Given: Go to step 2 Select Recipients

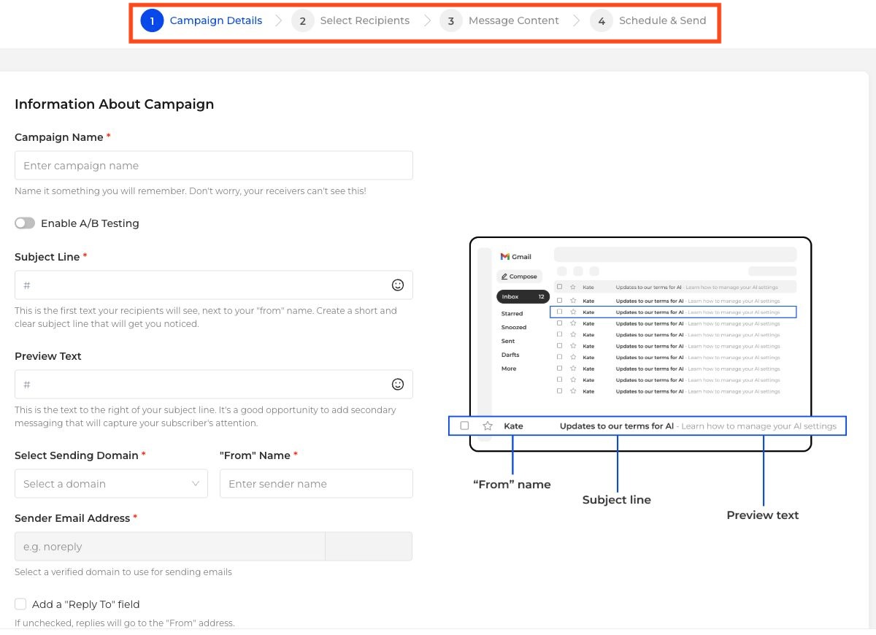Looking at the screenshot, I should click(x=350, y=20).
